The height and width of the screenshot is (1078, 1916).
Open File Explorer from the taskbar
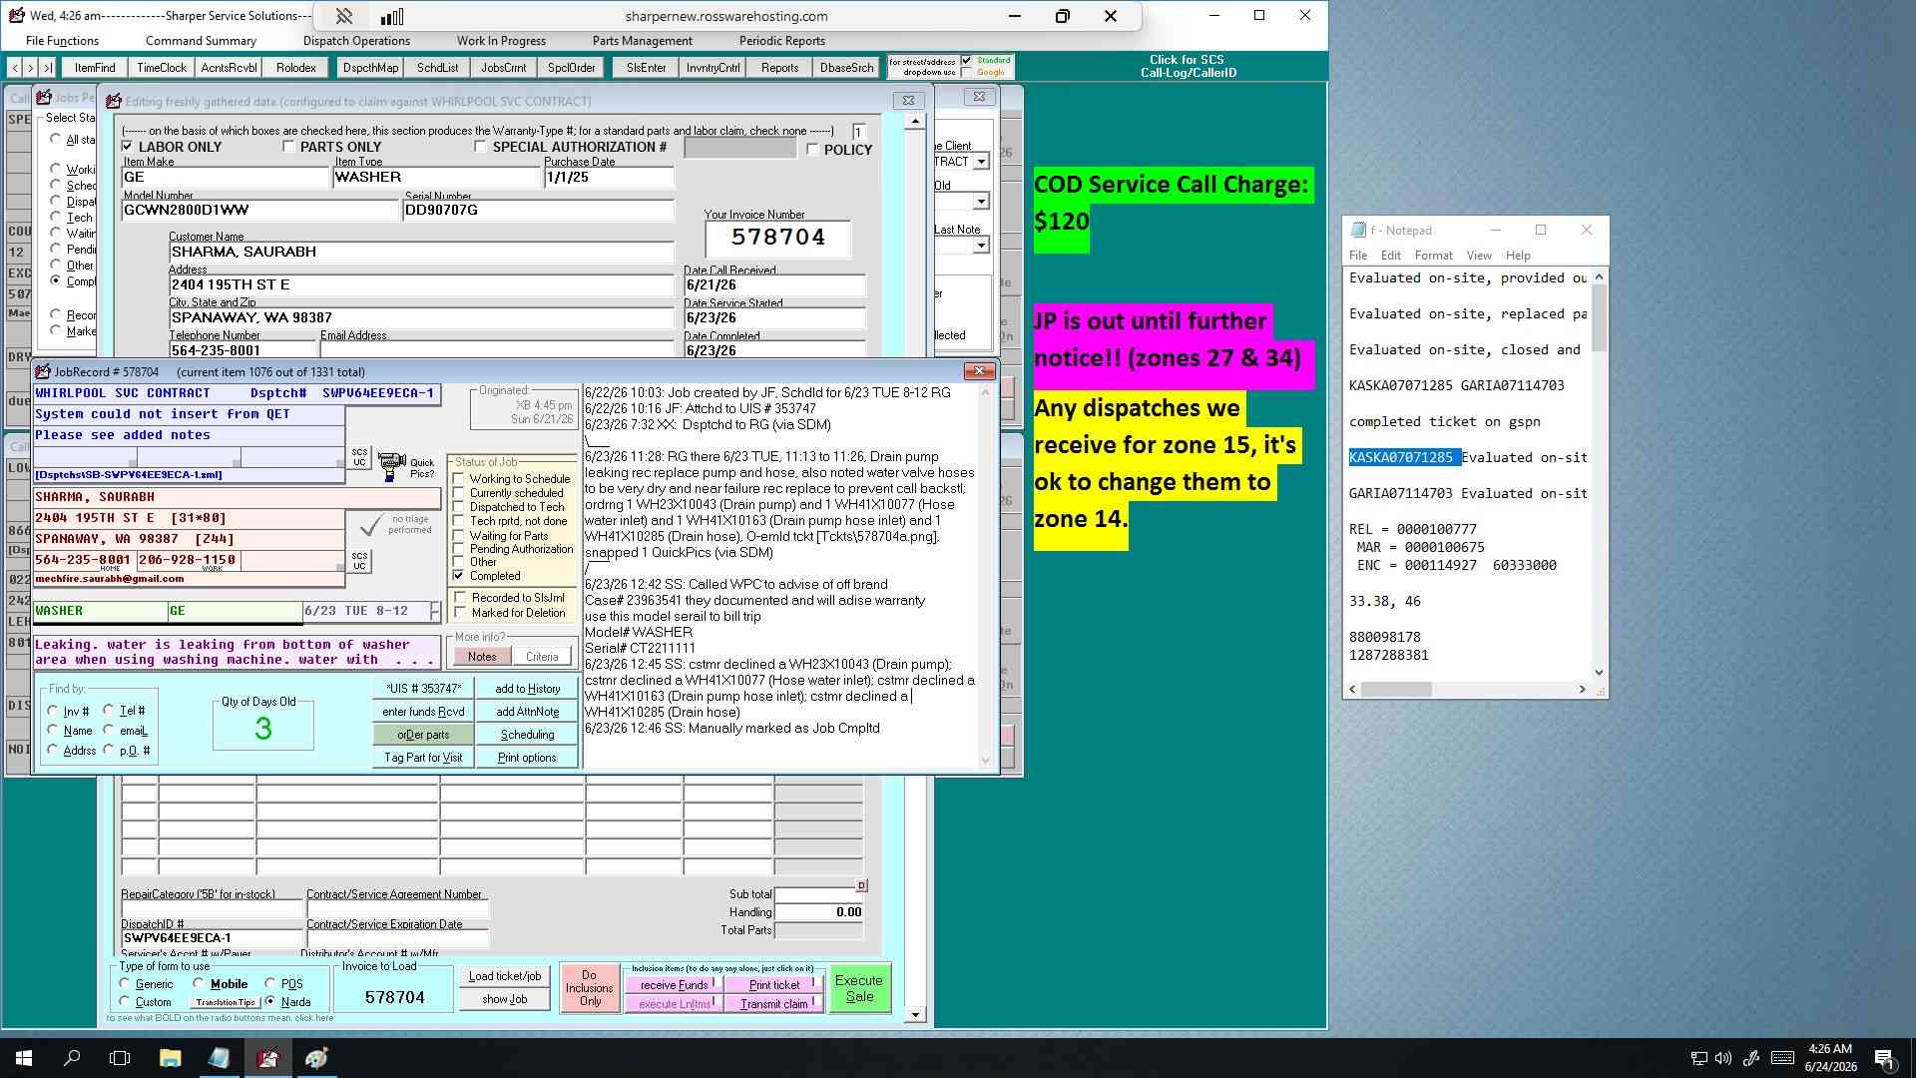click(170, 1058)
